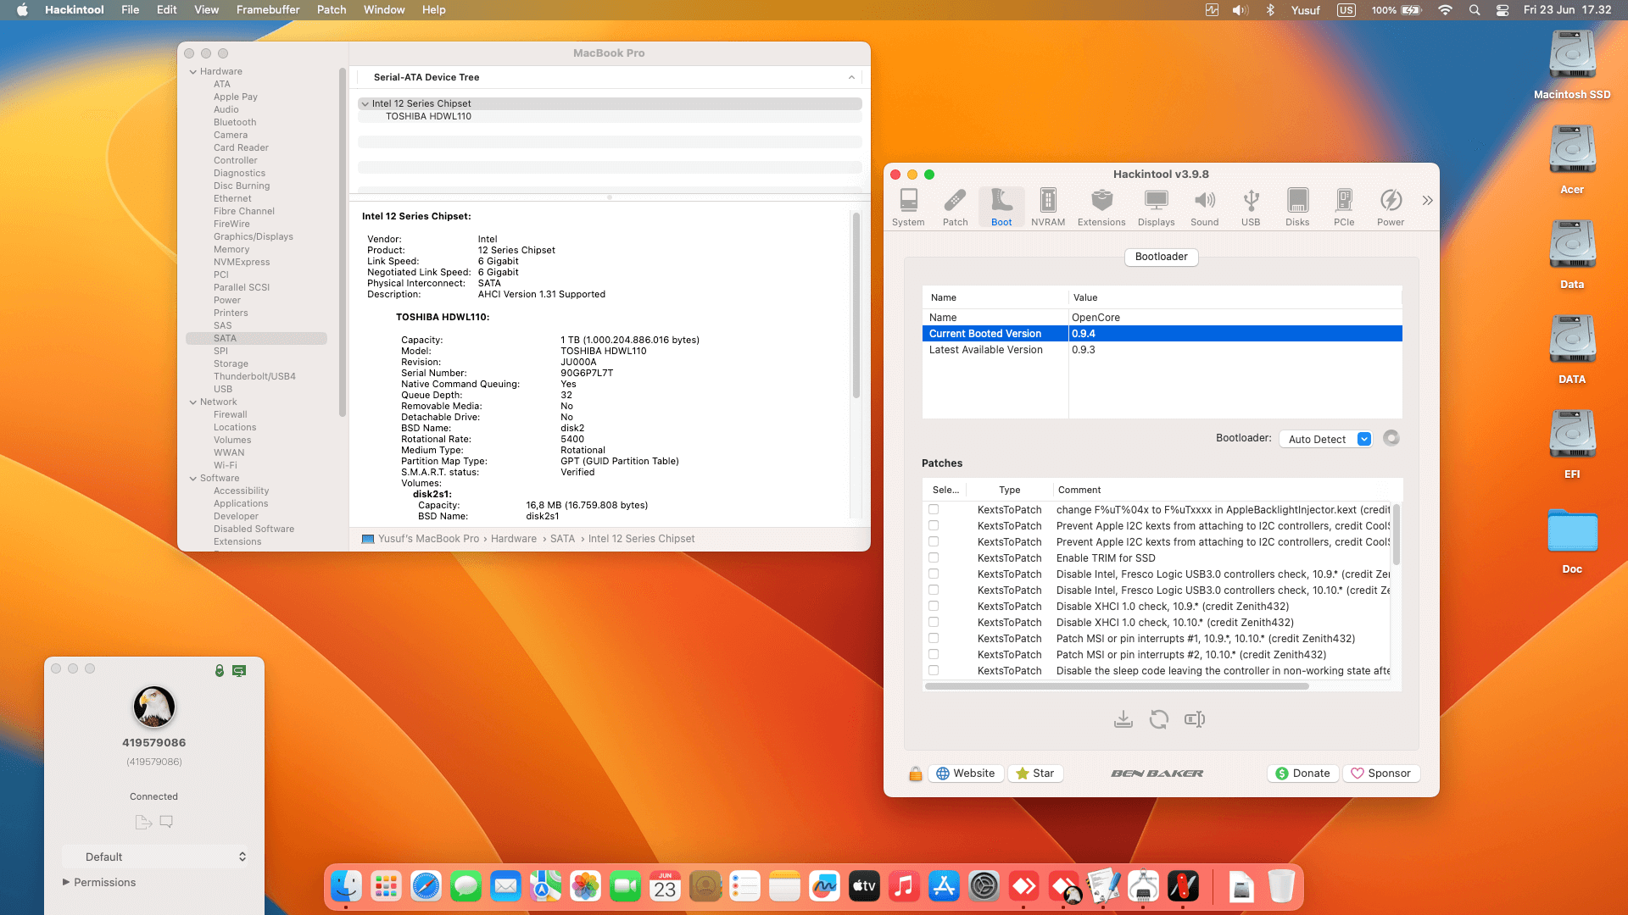The width and height of the screenshot is (1628, 915).
Task: Collapse the Intel 12 Series Chipset tree row
Action: click(x=365, y=103)
